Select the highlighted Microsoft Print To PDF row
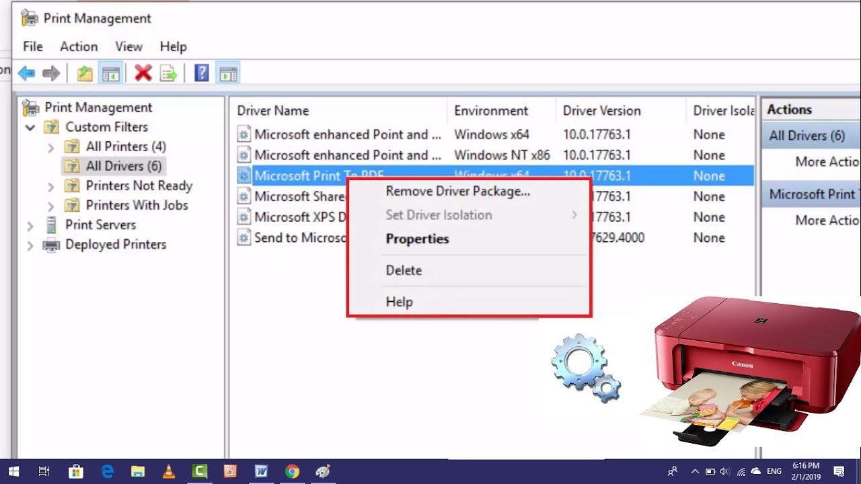Viewport: 861px width, 484px height. 494,176
